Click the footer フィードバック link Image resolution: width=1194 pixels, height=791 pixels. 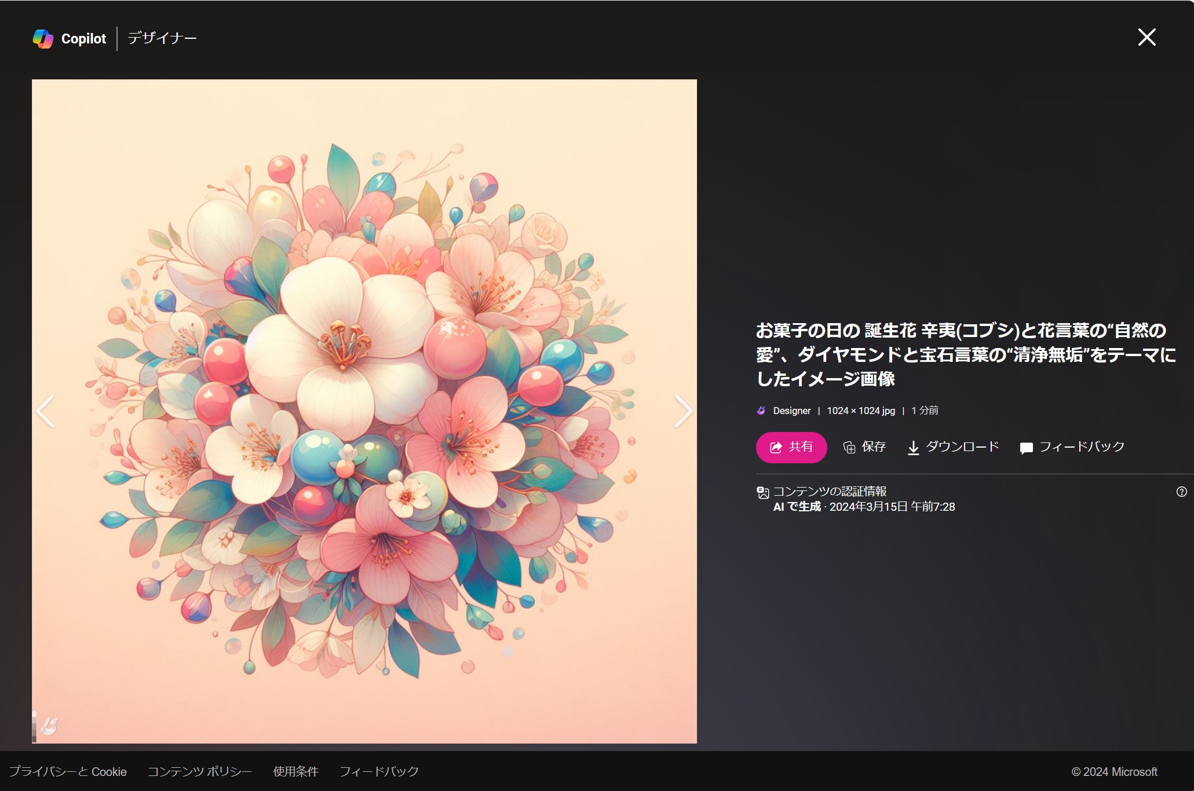click(x=379, y=771)
